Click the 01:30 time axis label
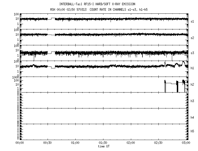This screenshot has width=198, height=151. [103, 143]
